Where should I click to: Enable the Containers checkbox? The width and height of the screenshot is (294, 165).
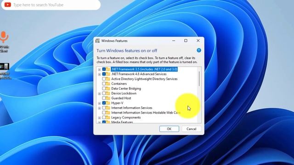point(104,83)
